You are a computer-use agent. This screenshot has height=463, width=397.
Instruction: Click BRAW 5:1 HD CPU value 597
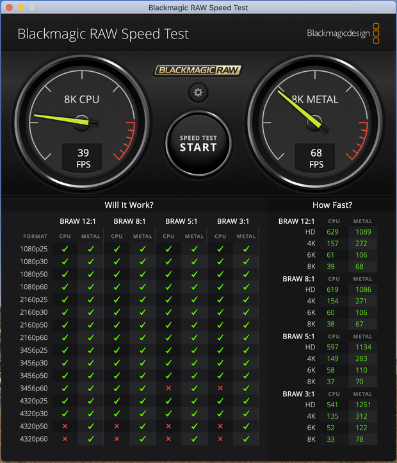point(332,347)
